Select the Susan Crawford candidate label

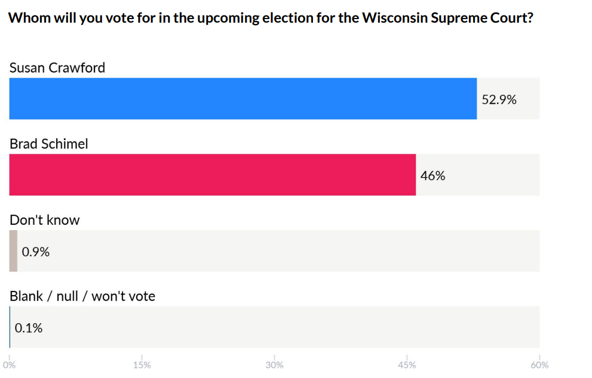(x=57, y=68)
